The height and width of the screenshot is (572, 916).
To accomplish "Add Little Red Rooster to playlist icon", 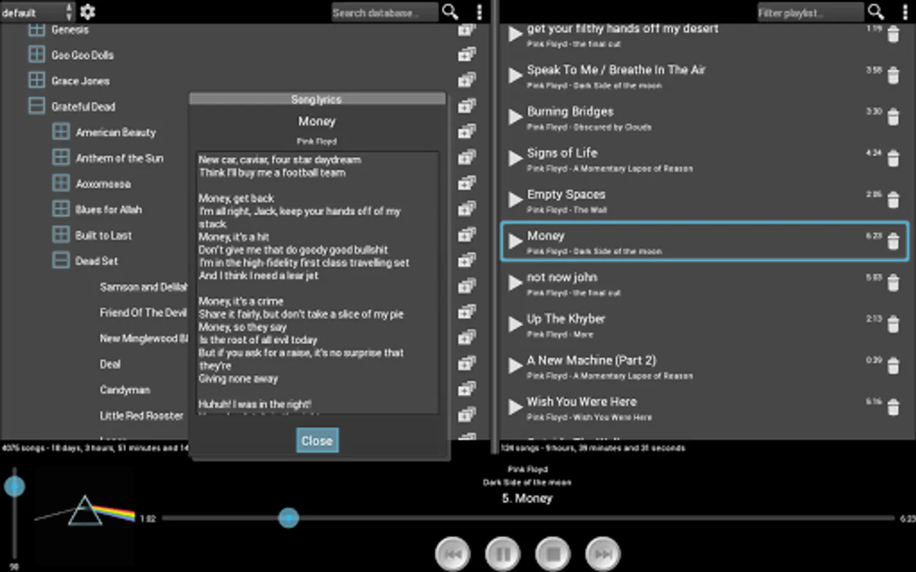I will tap(467, 415).
